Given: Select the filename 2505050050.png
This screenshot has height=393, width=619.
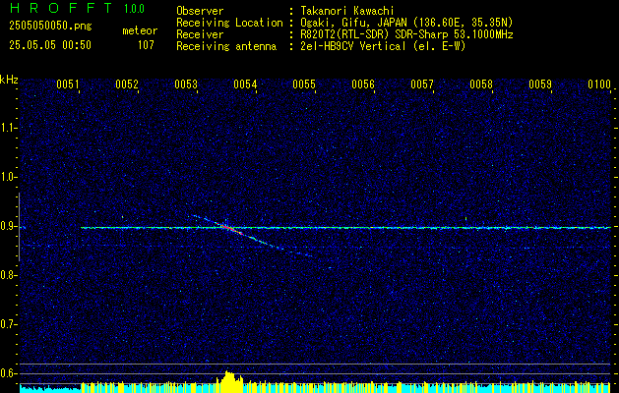Looking at the screenshot, I should point(50,26).
